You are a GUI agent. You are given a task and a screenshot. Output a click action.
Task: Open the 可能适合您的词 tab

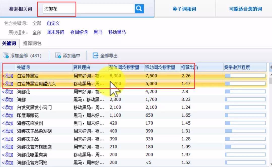pos(246,9)
